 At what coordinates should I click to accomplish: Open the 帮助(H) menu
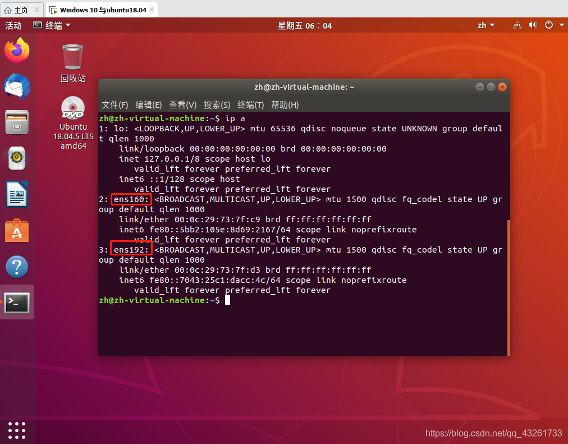pyautogui.click(x=285, y=105)
